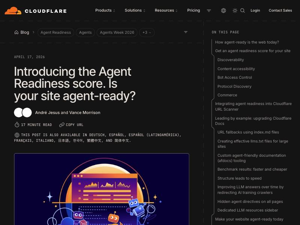Jump to Creating effective llms.txt files section

(253, 144)
